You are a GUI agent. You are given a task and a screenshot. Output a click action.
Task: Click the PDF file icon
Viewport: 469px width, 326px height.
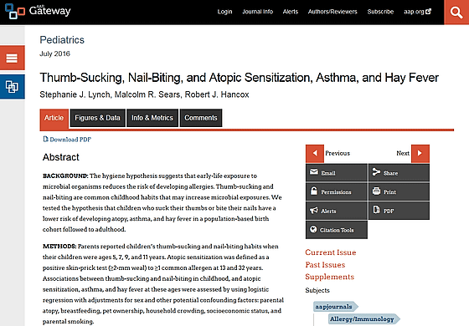pyautogui.click(x=376, y=210)
